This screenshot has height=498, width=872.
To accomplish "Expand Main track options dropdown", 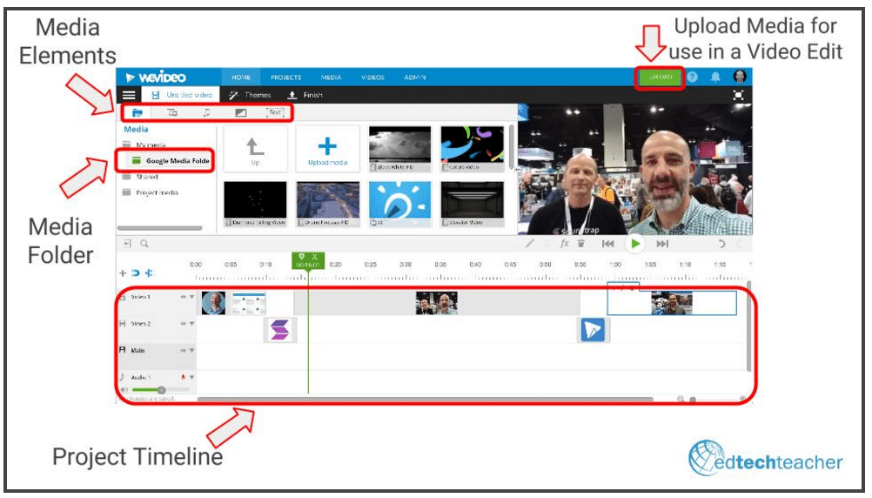I will click(x=191, y=351).
